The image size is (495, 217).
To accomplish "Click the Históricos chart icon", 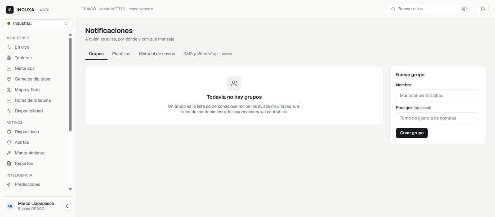I will pyautogui.click(x=9, y=69).
